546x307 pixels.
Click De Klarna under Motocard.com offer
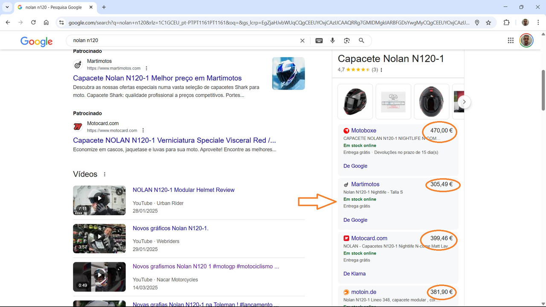pos(354,274)
